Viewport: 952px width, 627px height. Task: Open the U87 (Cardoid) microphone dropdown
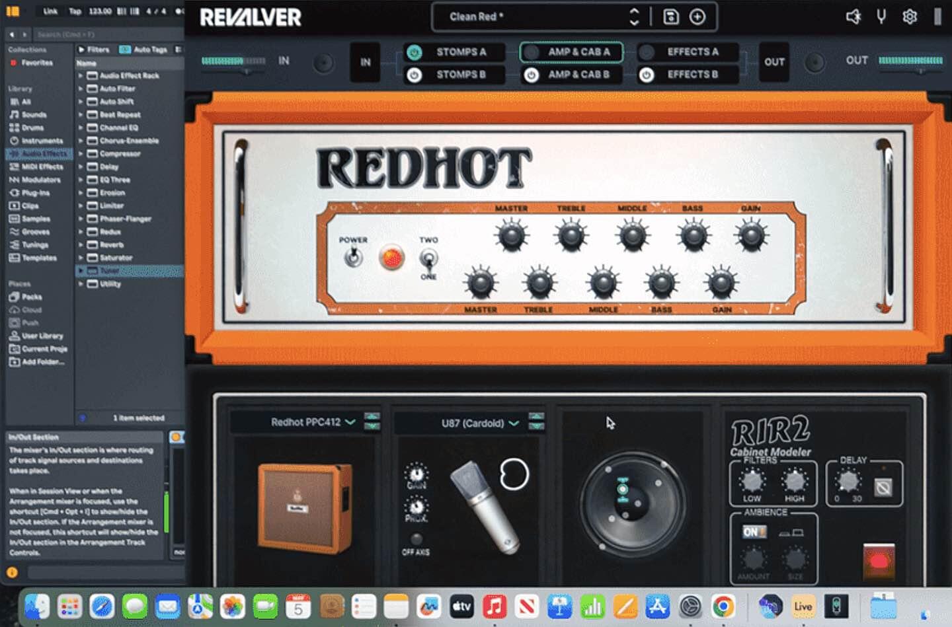pos(480,423)
